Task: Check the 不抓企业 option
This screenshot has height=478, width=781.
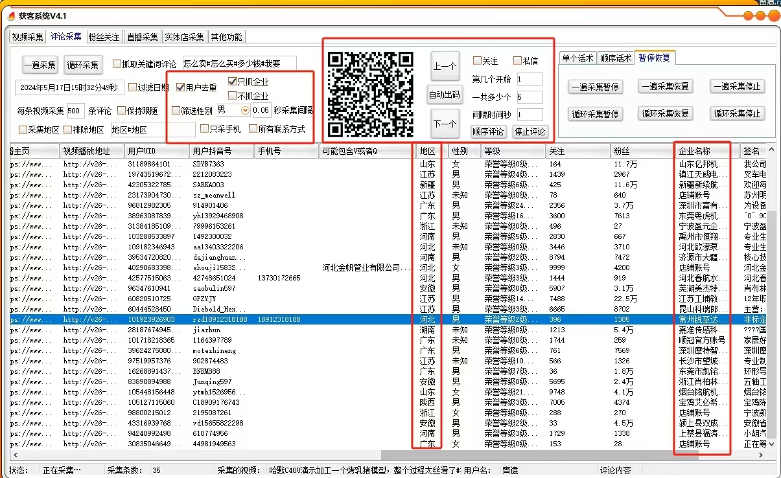Action: (x=233, y=96)
